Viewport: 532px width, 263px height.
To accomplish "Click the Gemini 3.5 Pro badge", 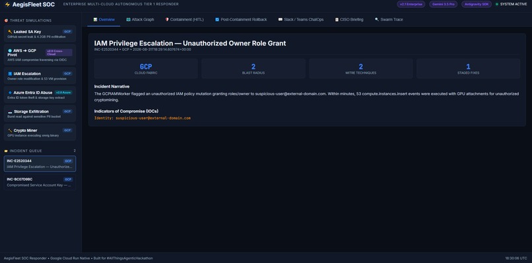I will 443,5.
